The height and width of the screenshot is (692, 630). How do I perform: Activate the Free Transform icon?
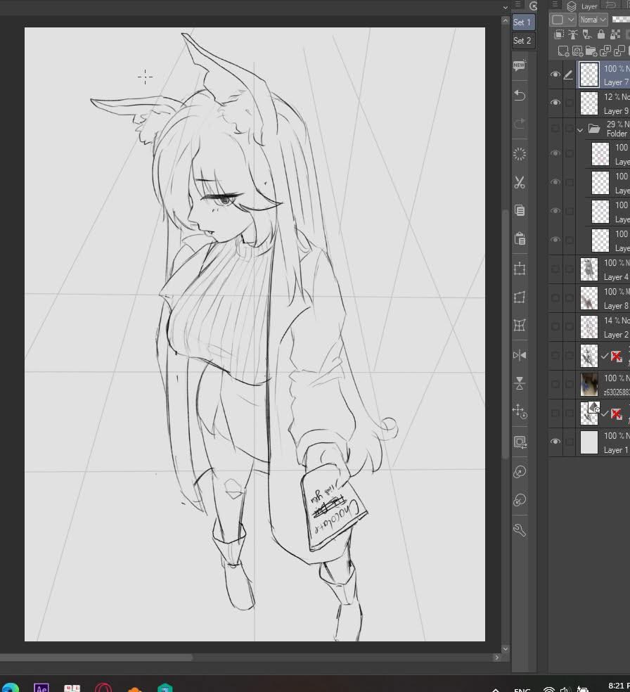pos(520,297)
